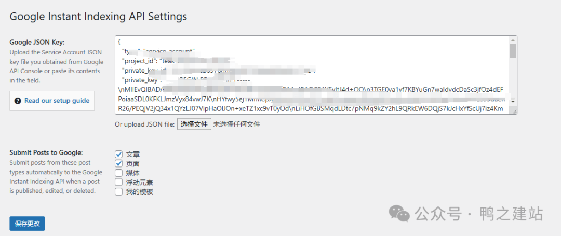561x236 pixels.
Task: Uncheck the 文章 post type checkbox
Action: pyautogui.click(x=118, y=154)
